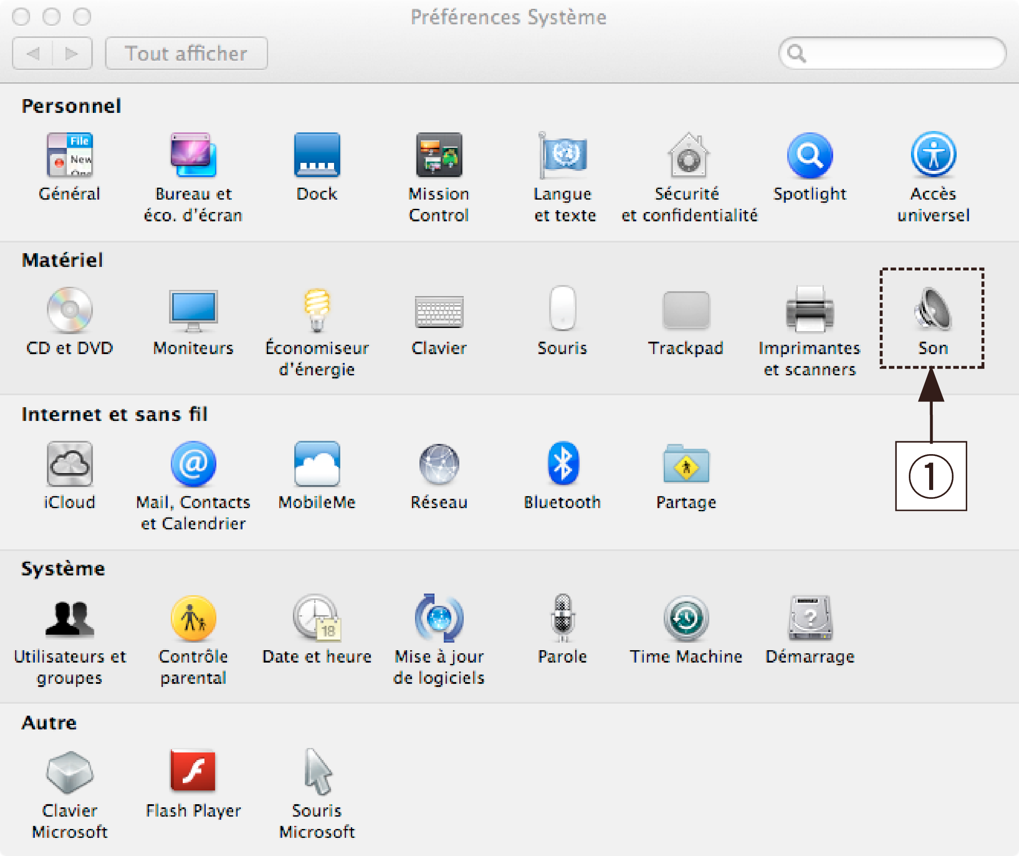Image resolution: width=1019 pixels, height=856 pixels.
Task: Open Flash Player settings
Action: tap(192, 772)
